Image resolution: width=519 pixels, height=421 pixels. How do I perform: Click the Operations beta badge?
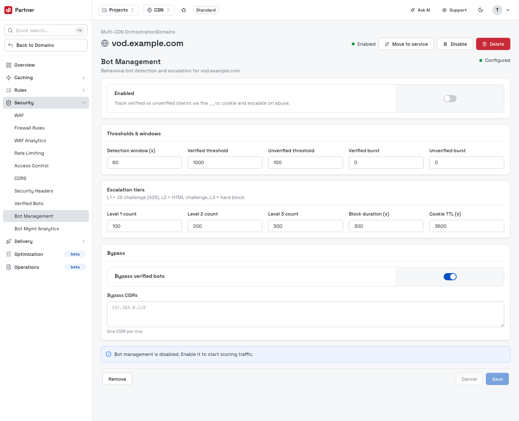[x=75, y=267]
